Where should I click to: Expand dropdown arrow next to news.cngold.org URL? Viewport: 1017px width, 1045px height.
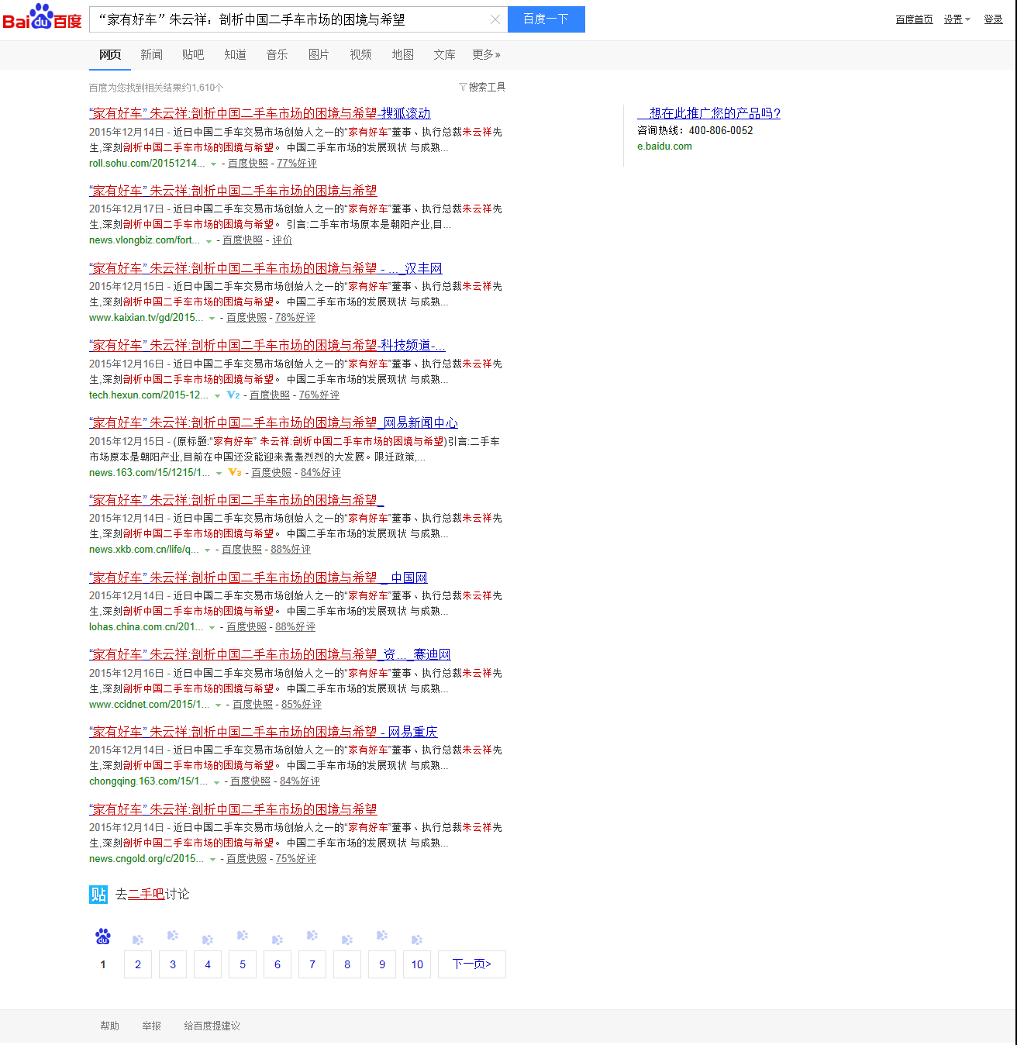(x=212, y=860)
